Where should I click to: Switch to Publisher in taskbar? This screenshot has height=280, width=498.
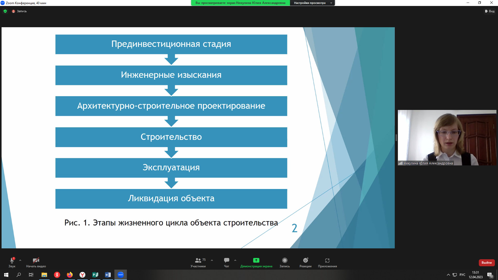(95, 275)
